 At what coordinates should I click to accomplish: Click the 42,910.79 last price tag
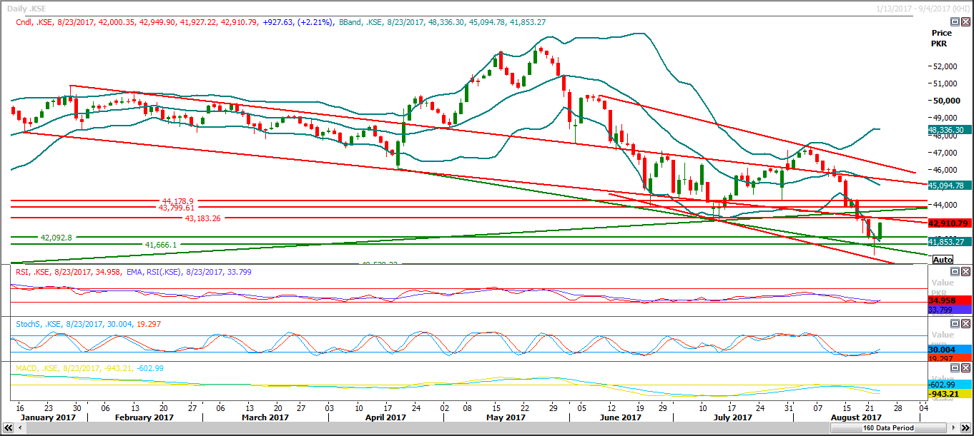click(948, 223)
